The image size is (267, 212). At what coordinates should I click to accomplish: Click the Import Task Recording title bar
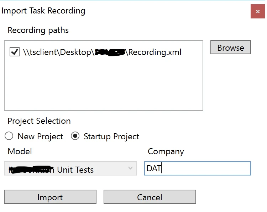pyautogui.click(x=125, y=11)
